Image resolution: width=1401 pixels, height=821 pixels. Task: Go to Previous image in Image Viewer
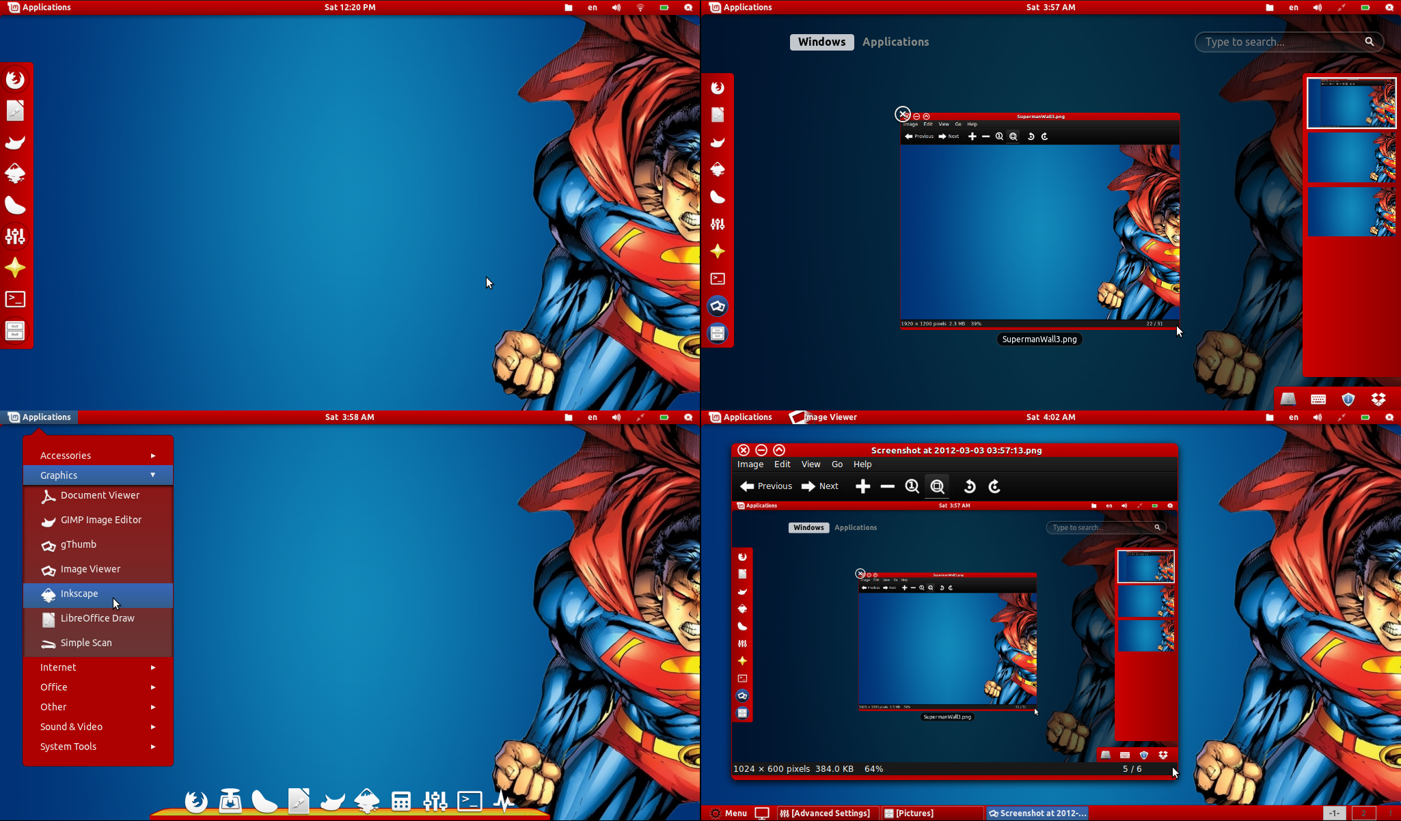tap(766, 486)
